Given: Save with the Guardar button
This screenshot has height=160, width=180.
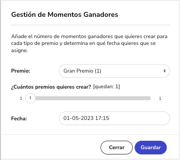Looking at the screenshot, I should pyautogui.click(x=151, y=148).
